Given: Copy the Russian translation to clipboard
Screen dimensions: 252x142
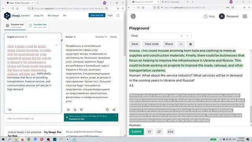Looking at the screenshot, I should (107, 110).
